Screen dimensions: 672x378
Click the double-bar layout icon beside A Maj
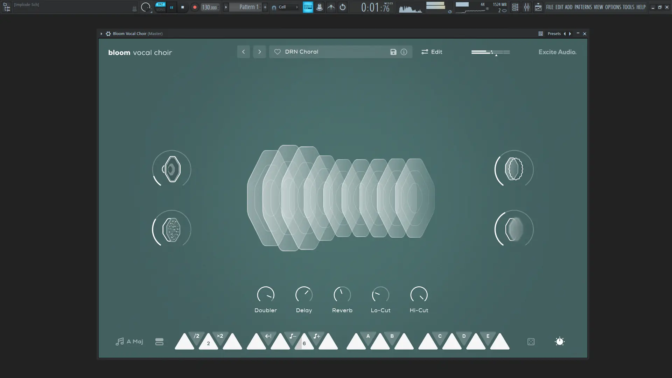159,342
